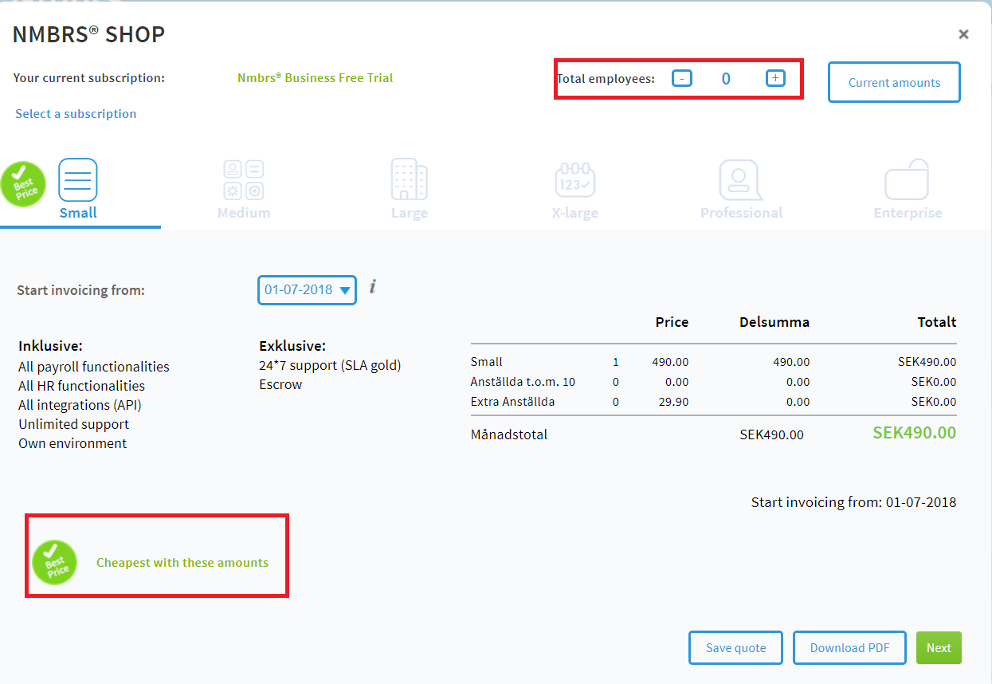Click Cheapest with these amounts text

click(x=182, y=563)
